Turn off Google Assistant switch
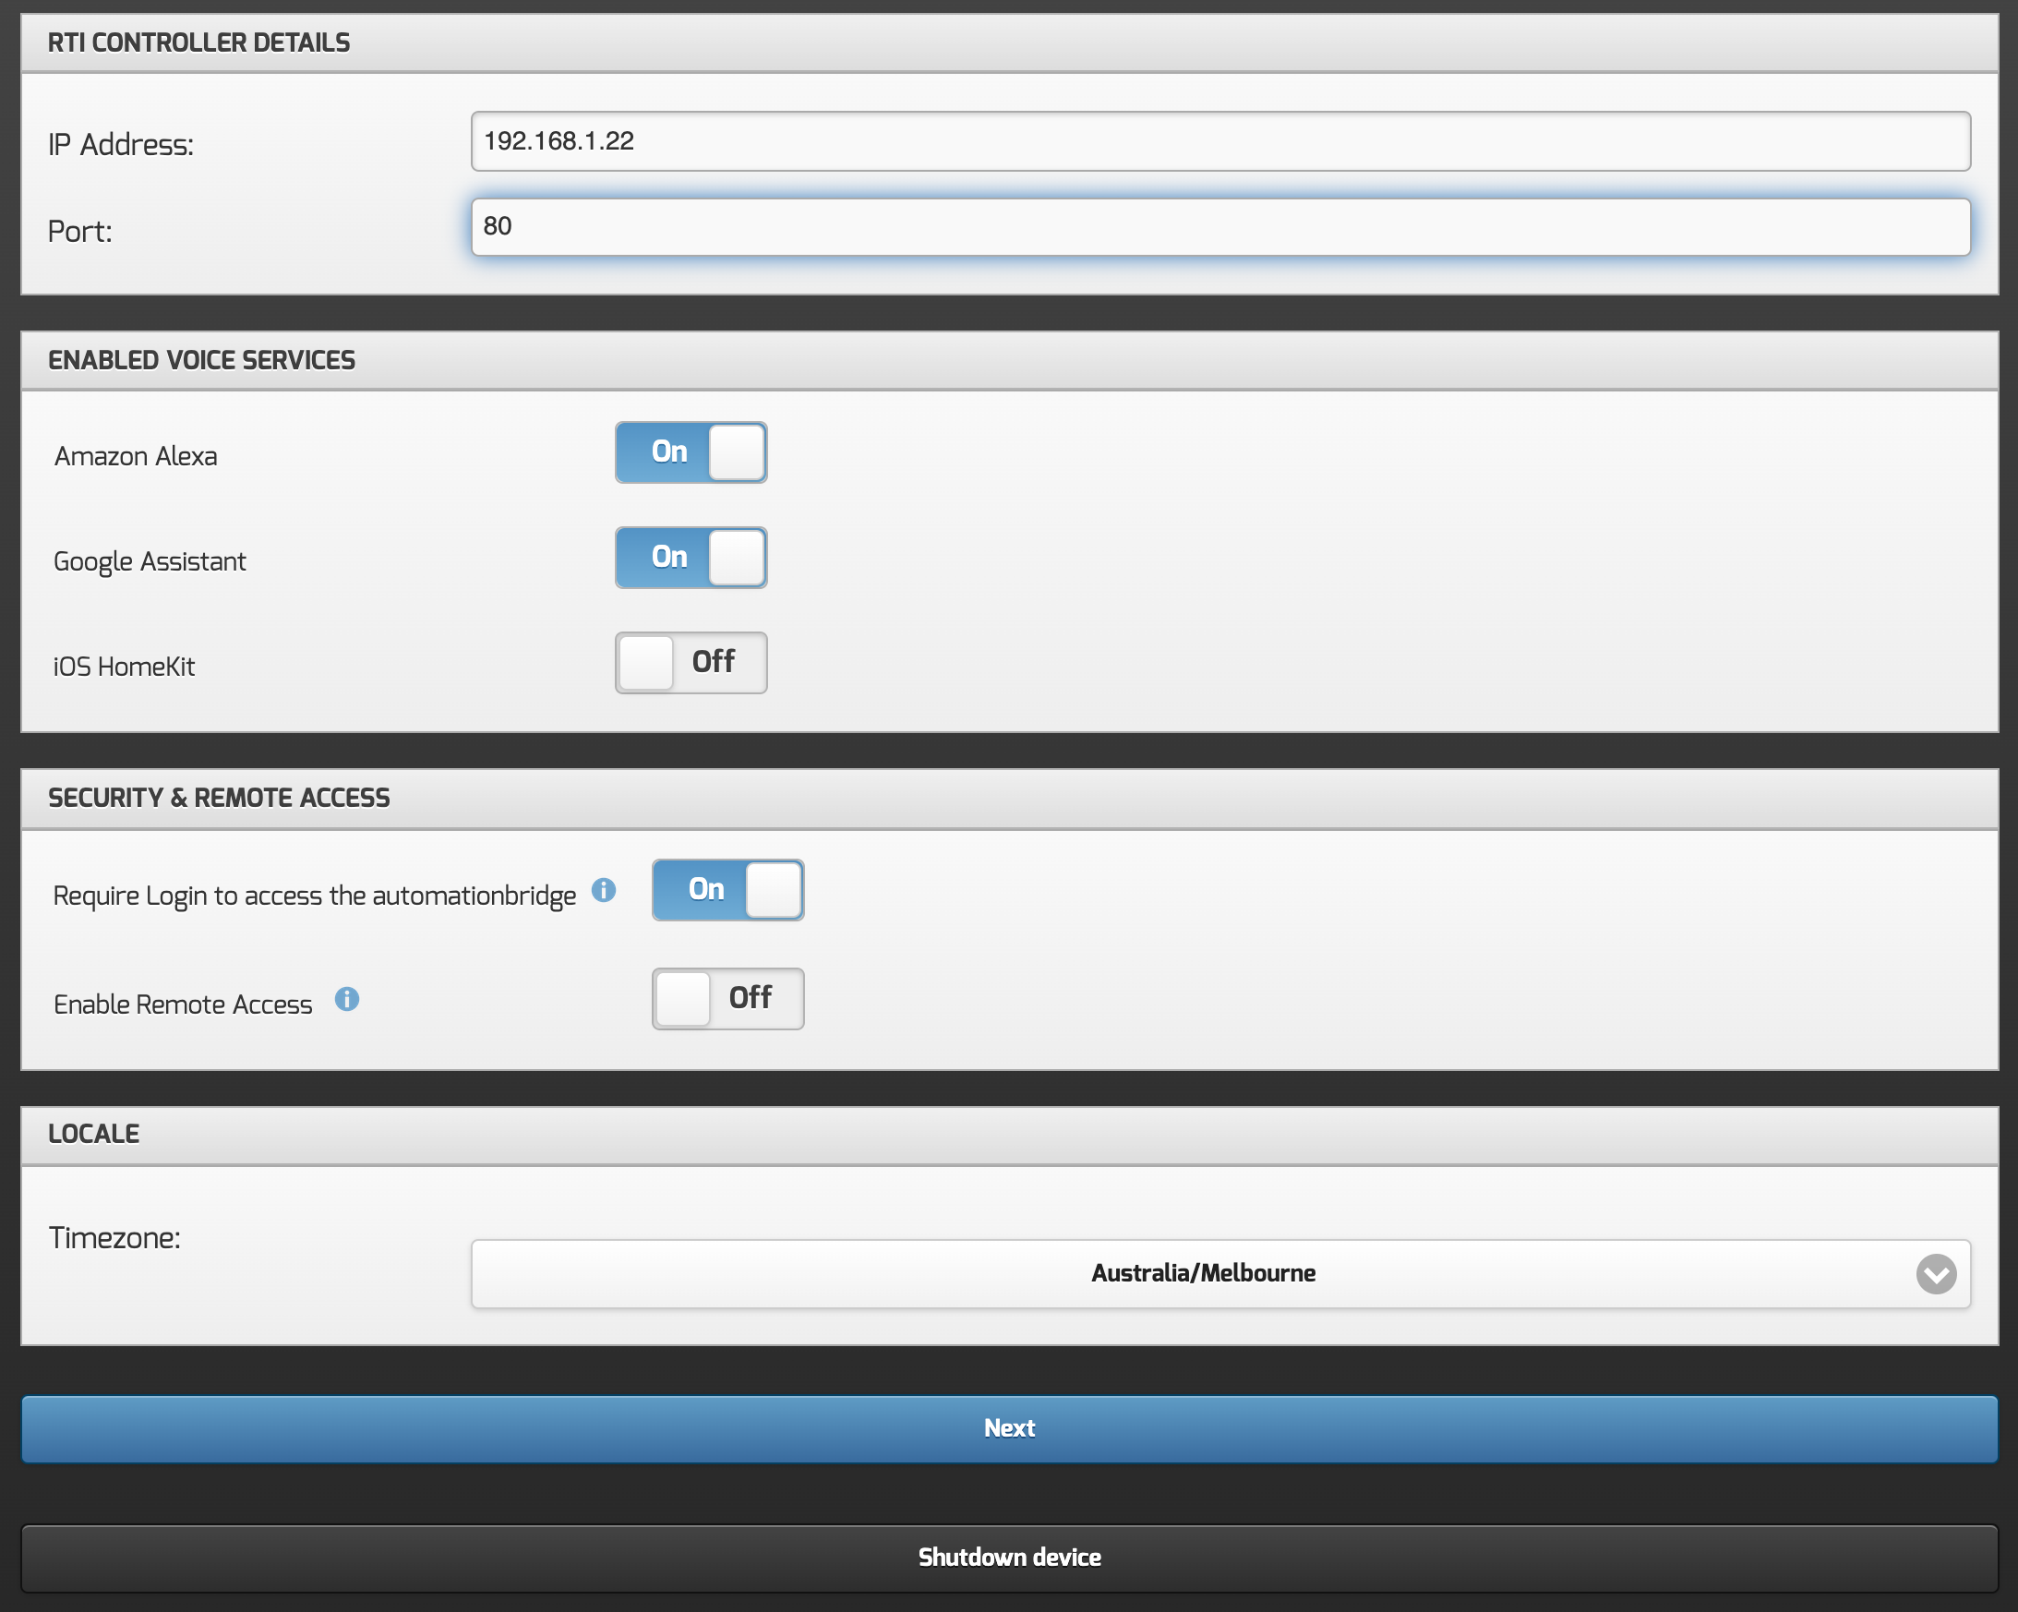The image size is (2018, 1612). coord(691,558)
